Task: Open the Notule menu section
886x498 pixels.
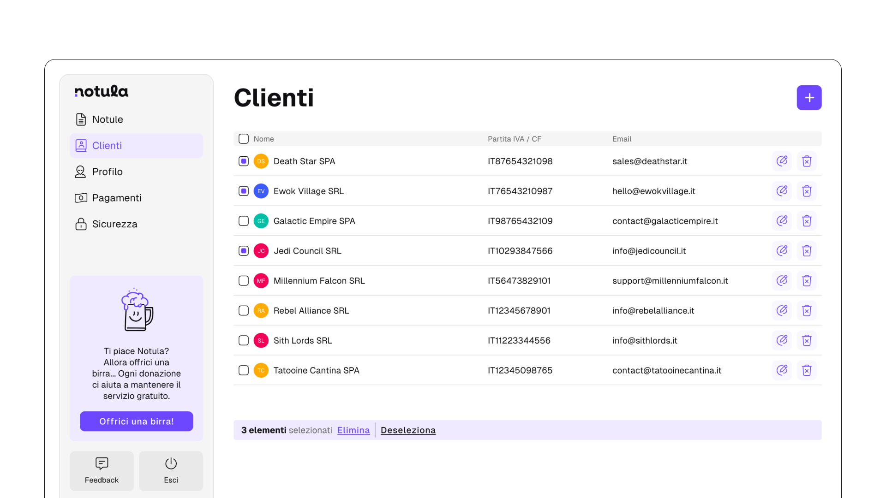Action: (x=107, y=119)
